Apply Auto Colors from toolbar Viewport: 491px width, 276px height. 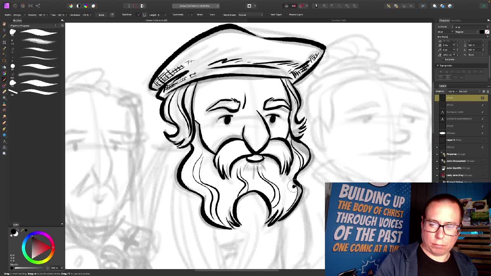tap(86, 6)
